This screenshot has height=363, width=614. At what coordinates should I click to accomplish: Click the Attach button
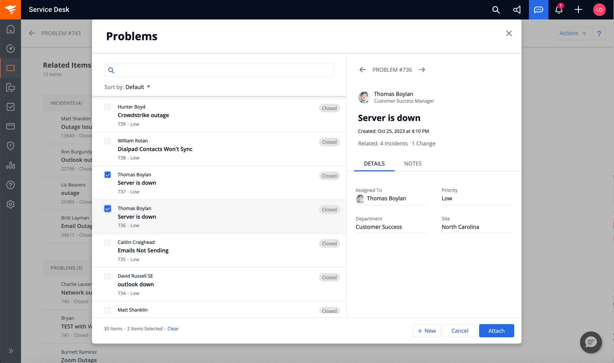pyautogui.click(x=496, y=331)
